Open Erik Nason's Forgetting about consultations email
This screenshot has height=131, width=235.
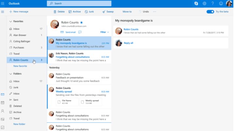coord(79,57)
